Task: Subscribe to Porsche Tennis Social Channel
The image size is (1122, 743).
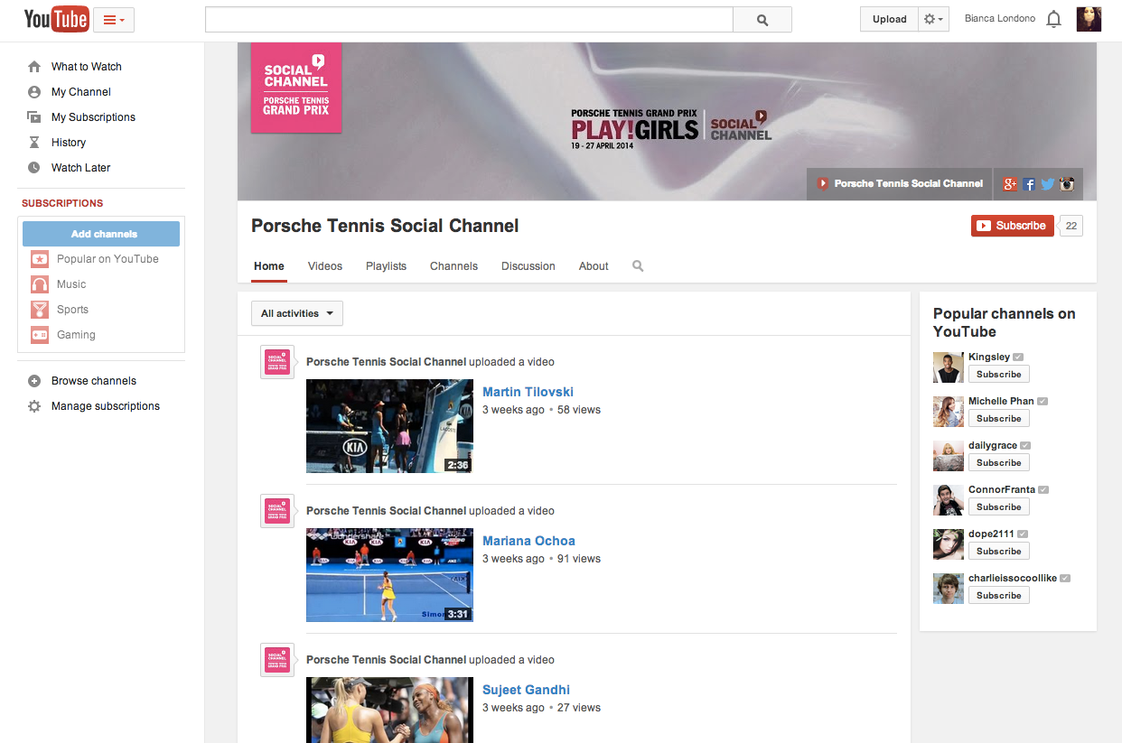Action: (1012, 226)
